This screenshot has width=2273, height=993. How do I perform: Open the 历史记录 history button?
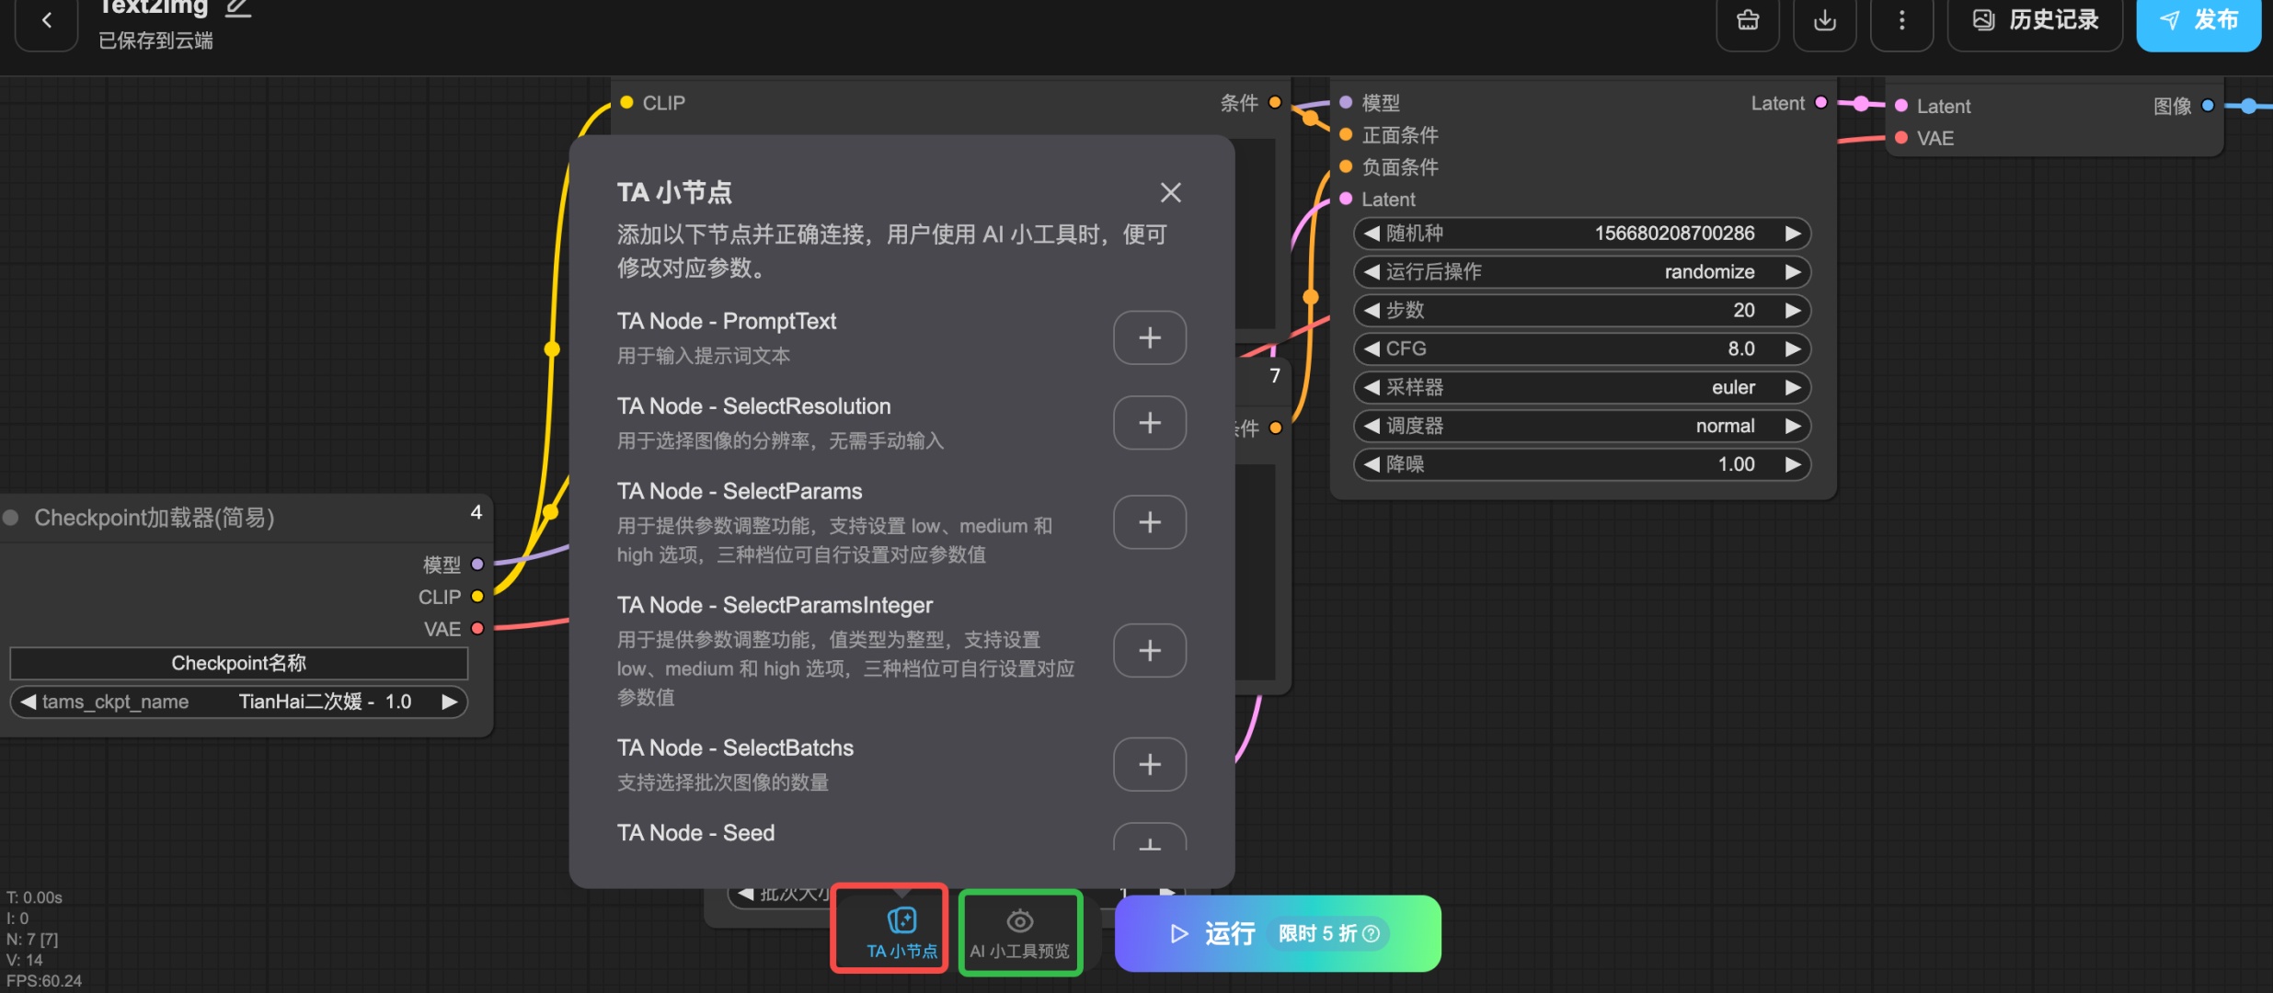[2035, 20]
